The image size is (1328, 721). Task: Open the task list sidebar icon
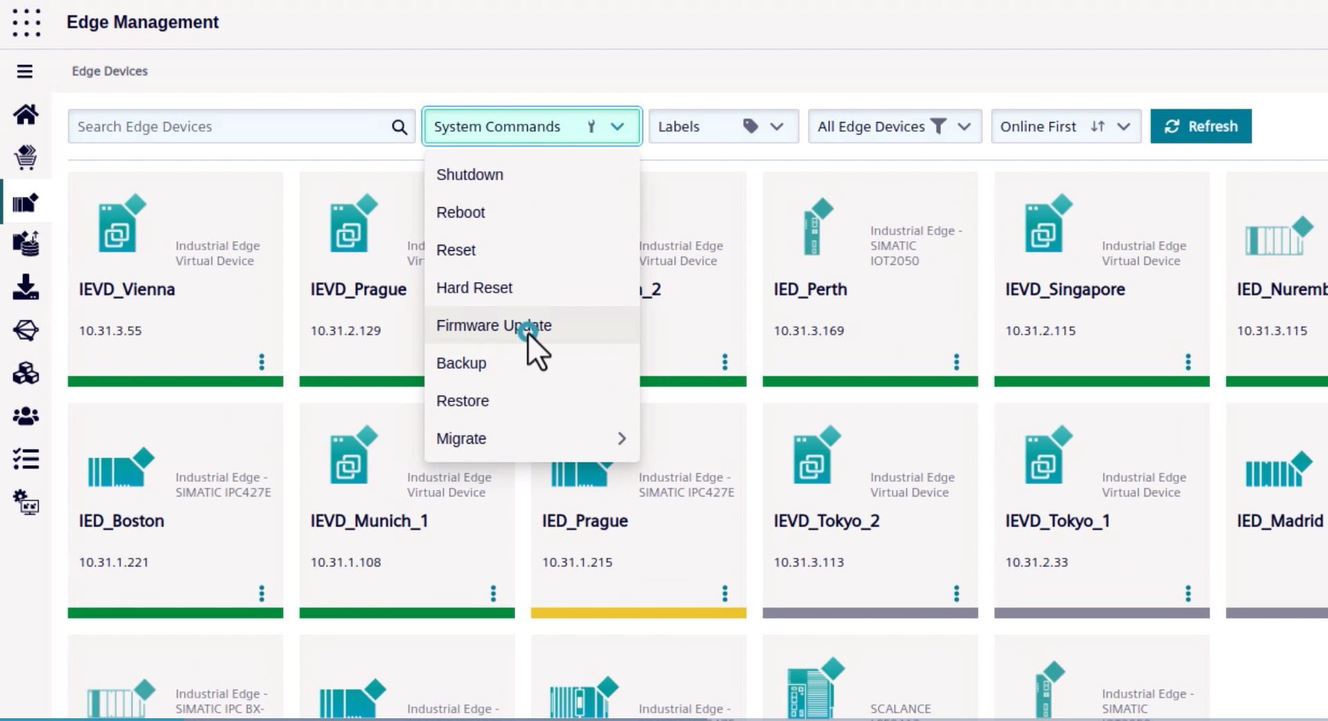26,459
